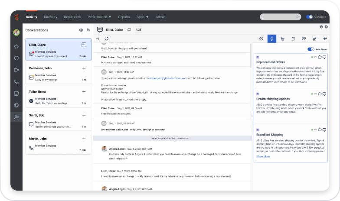340x201 pixels.
Task: Expand the Apps dropdown menu
Action: pos(142,17)
